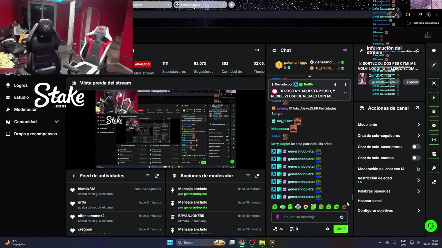442x248 pixels.
Task: Click the microphone icon in message box
Action: 278,217
